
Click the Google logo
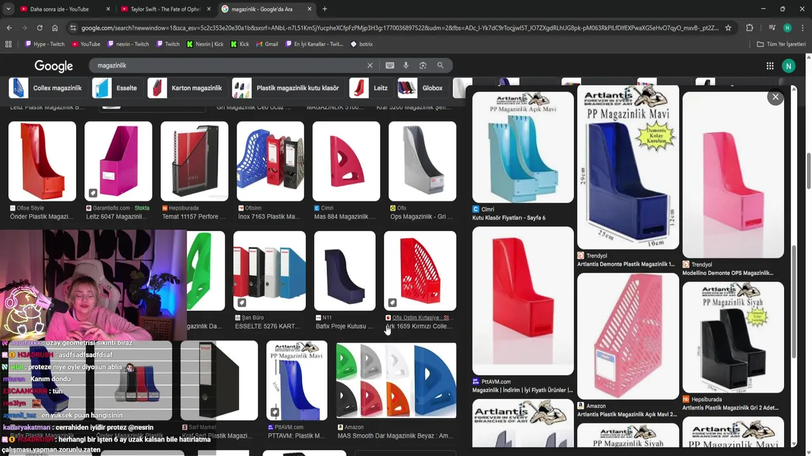point(53,66)
